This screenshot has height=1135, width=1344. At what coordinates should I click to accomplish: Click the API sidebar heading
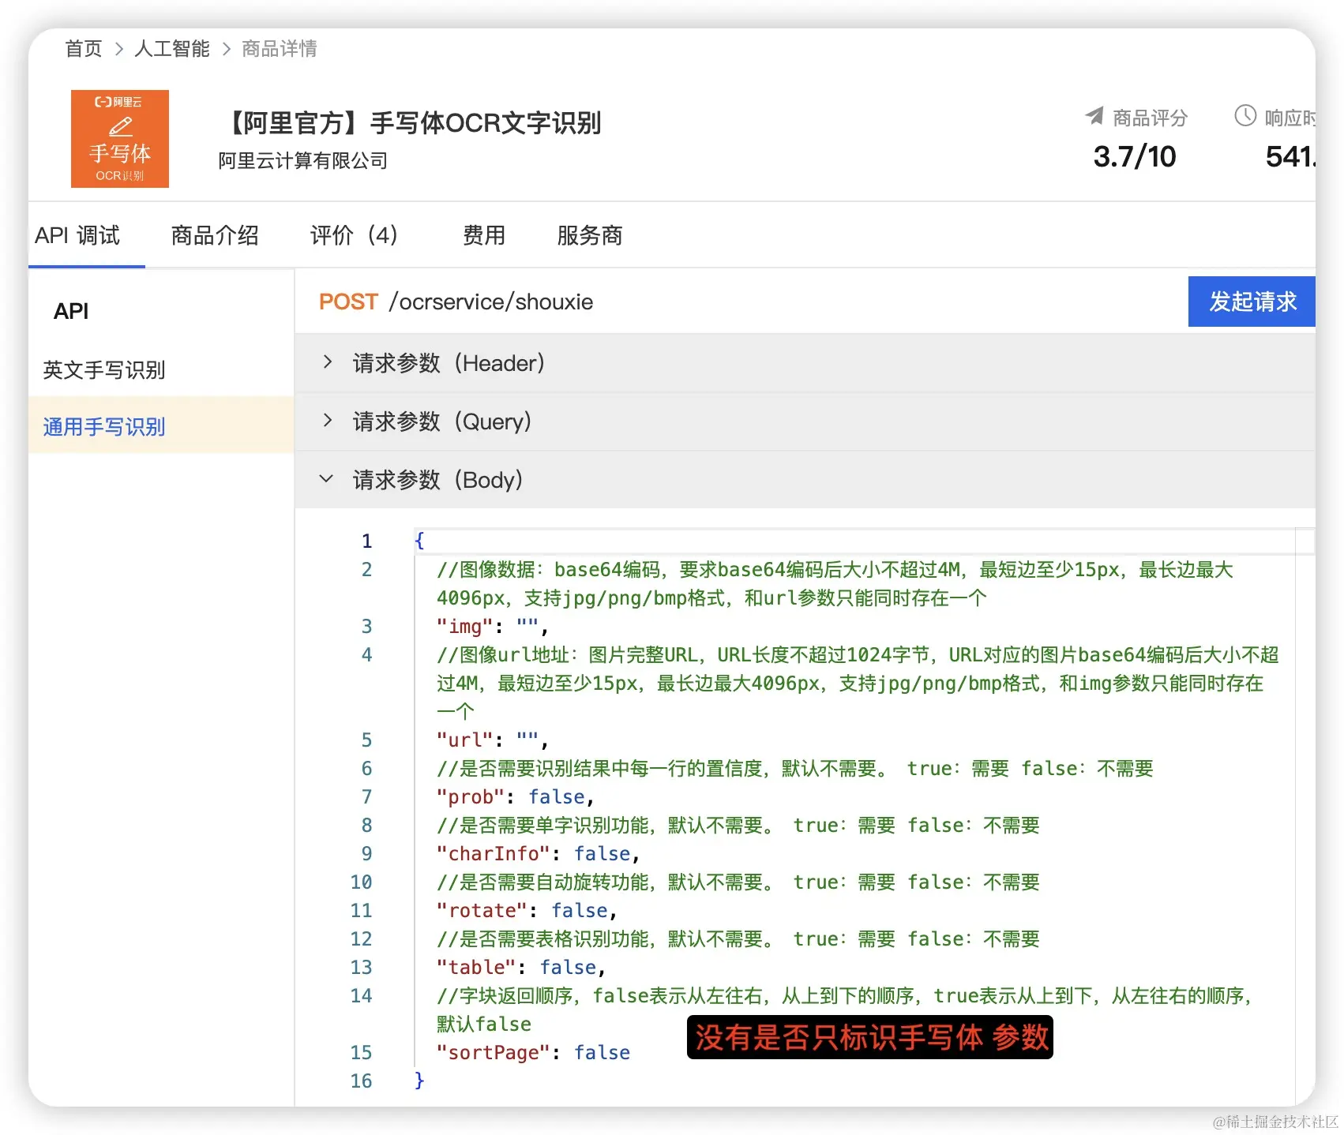(x=71, y=311)
